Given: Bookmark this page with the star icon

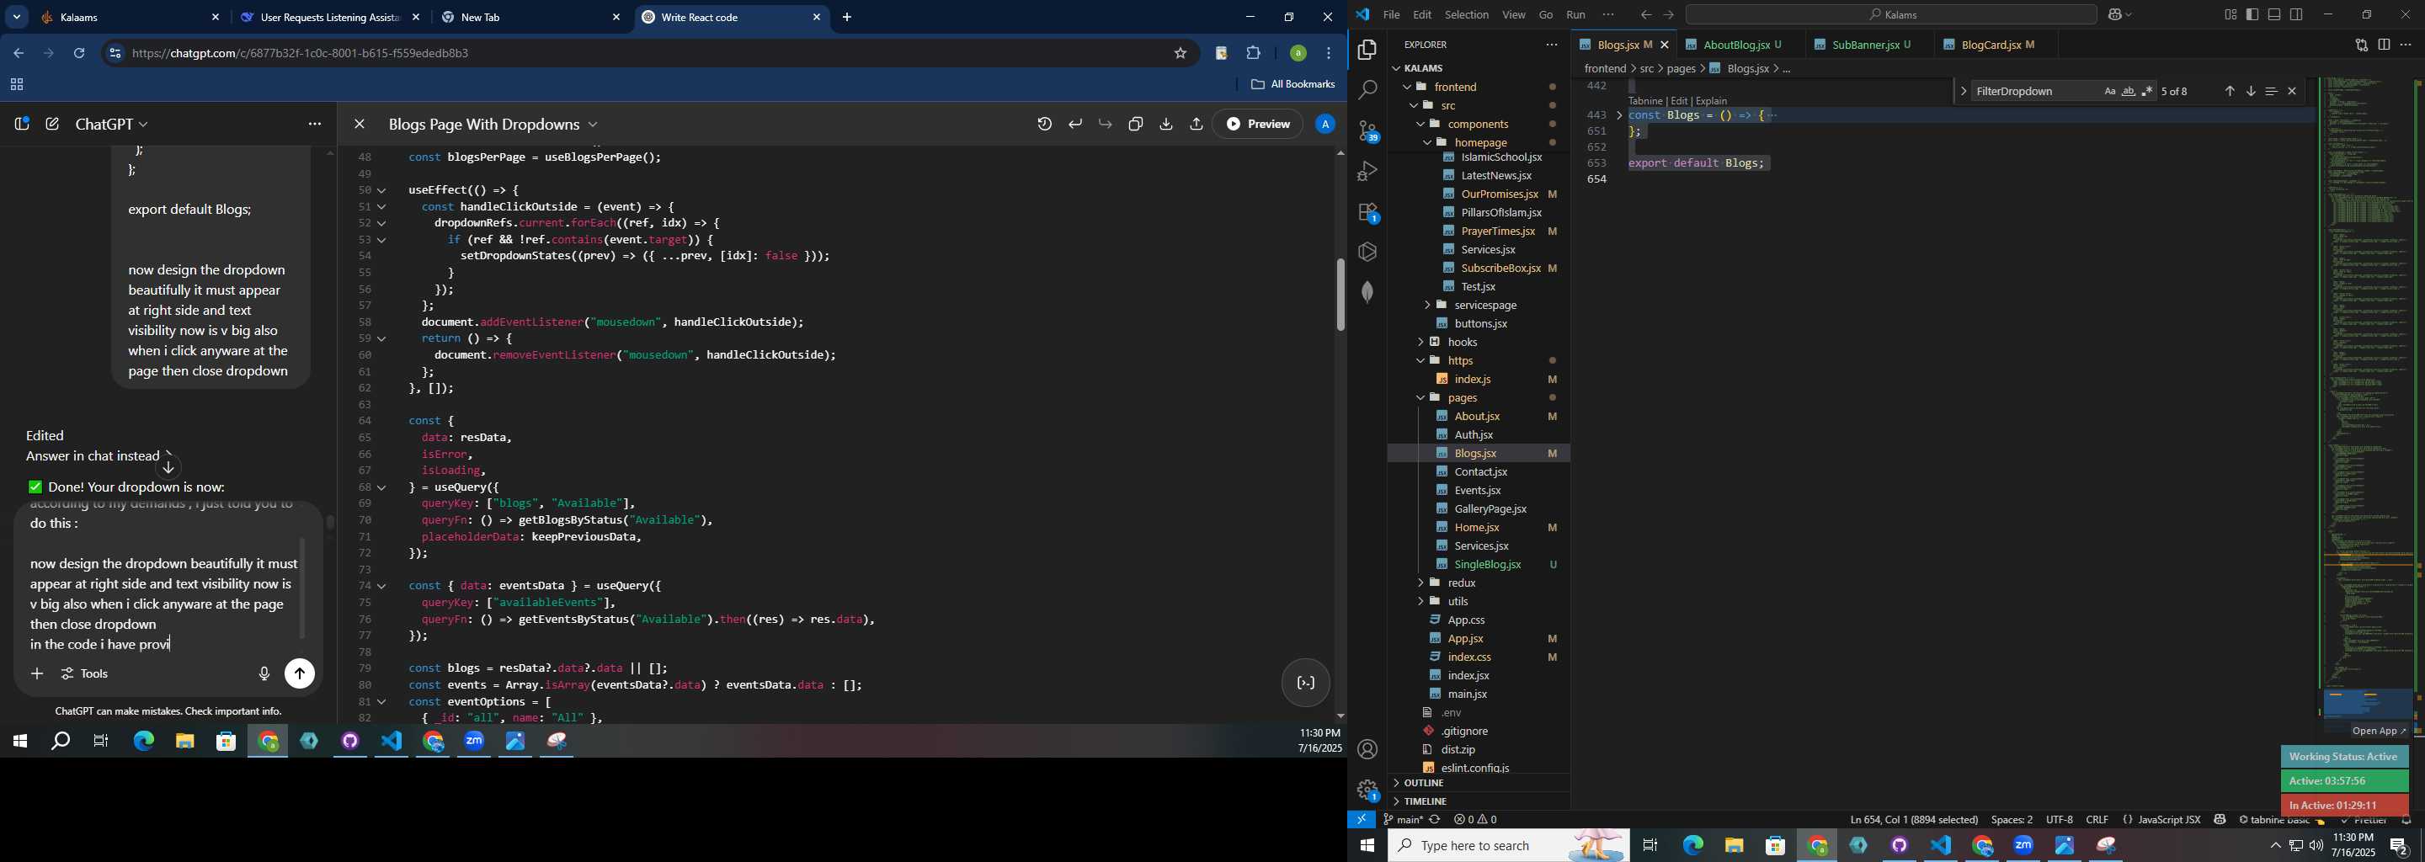Looking at the screenshot, I should click(1180, 54).
